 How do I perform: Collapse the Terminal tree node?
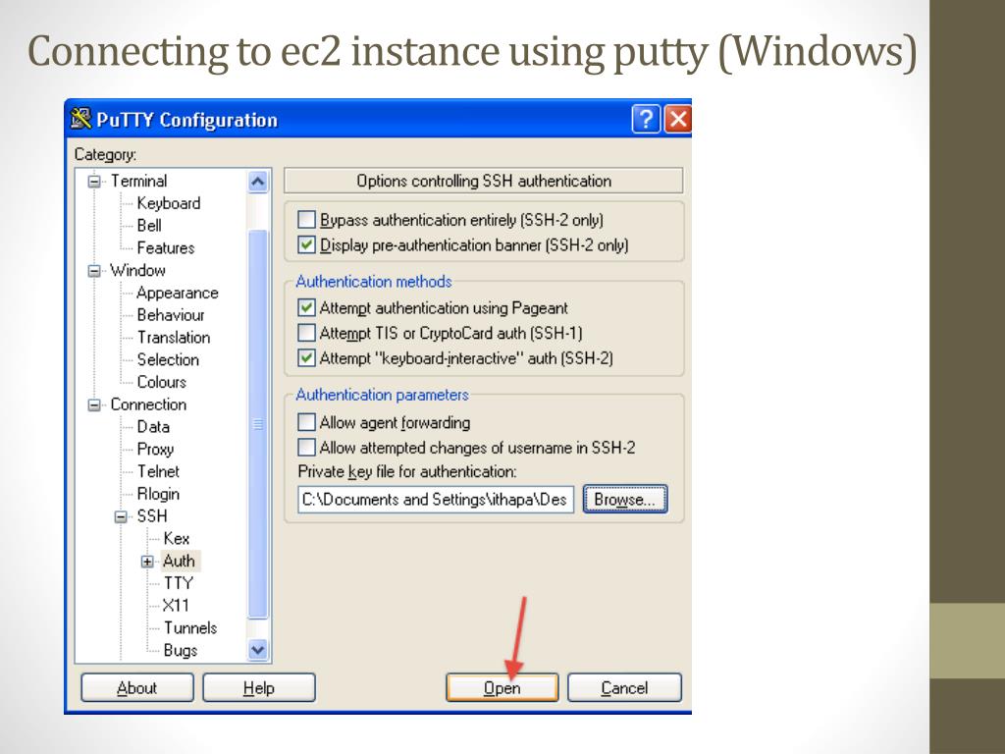point(94,182)
